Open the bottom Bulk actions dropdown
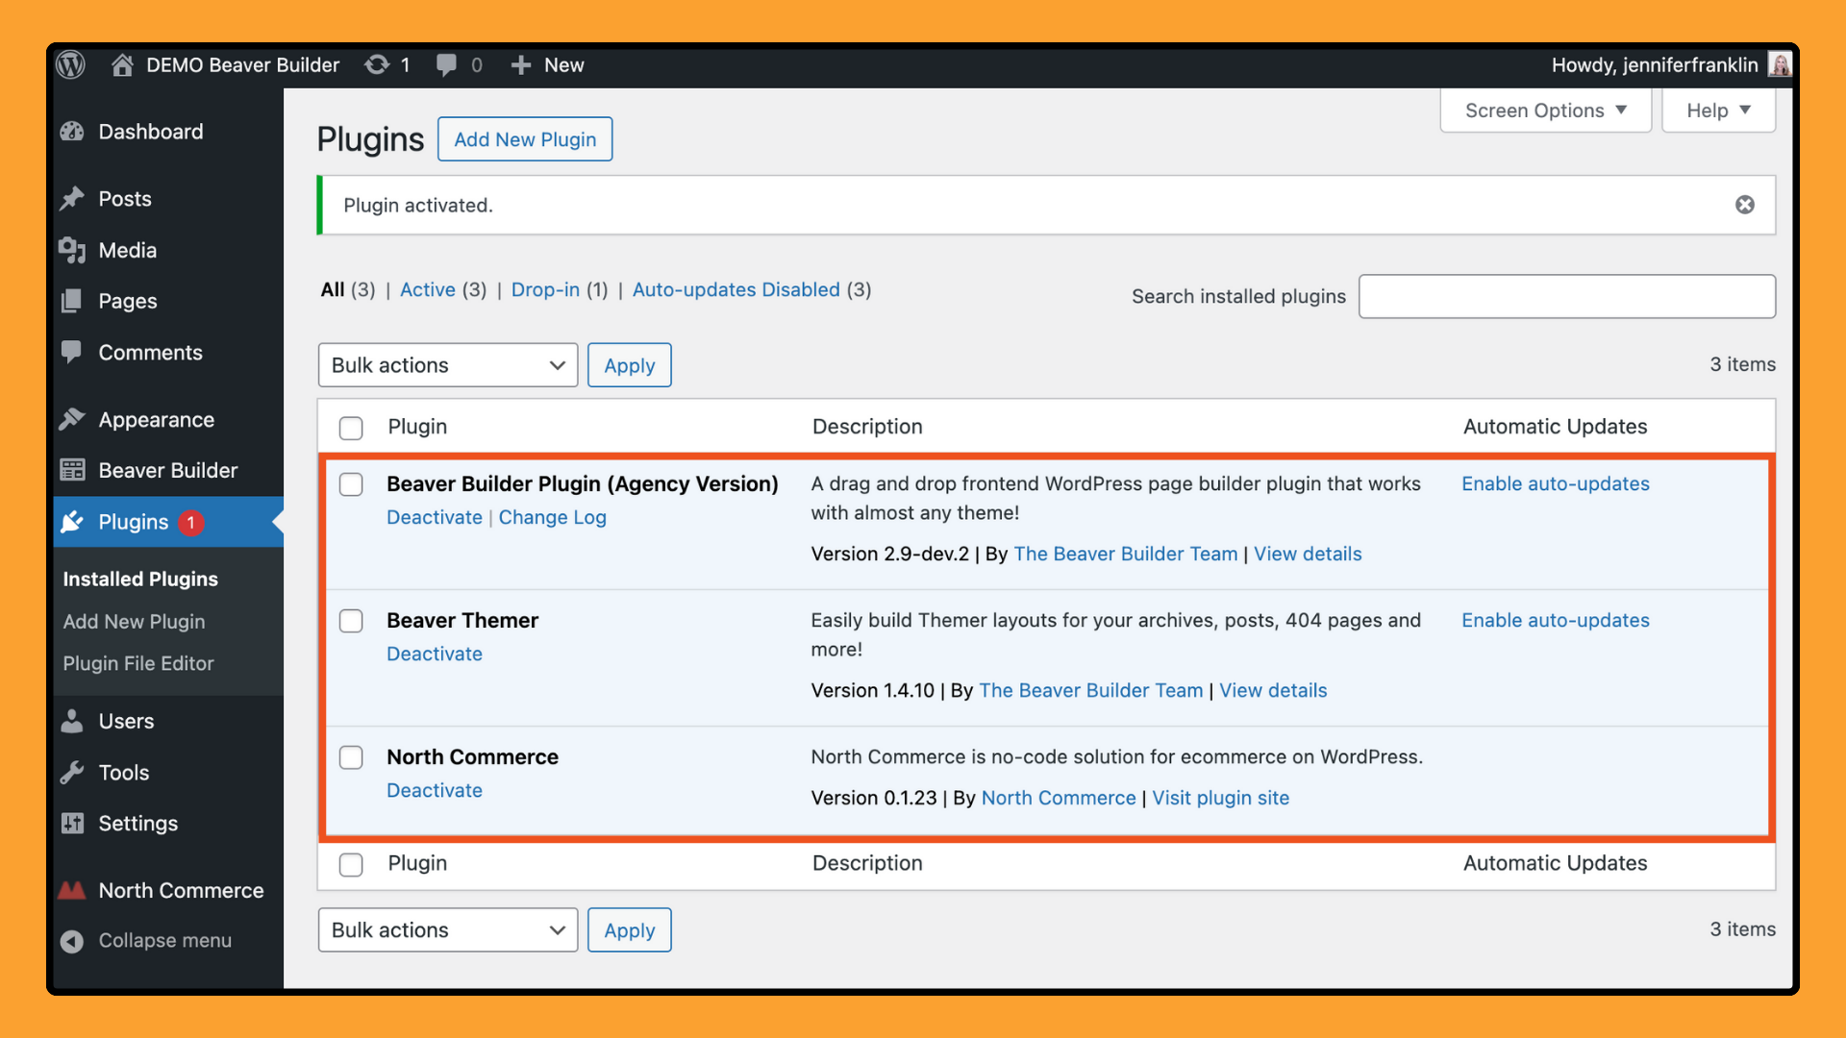Screen dimensions: 1846x1038 point(448,930)
